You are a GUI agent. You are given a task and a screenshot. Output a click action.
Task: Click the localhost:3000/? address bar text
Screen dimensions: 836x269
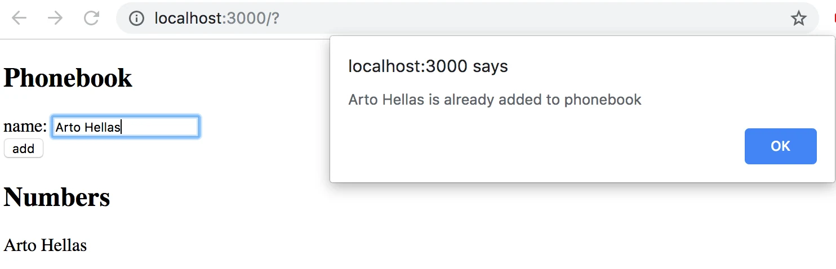pyautogui.click(x=217, y=19)
